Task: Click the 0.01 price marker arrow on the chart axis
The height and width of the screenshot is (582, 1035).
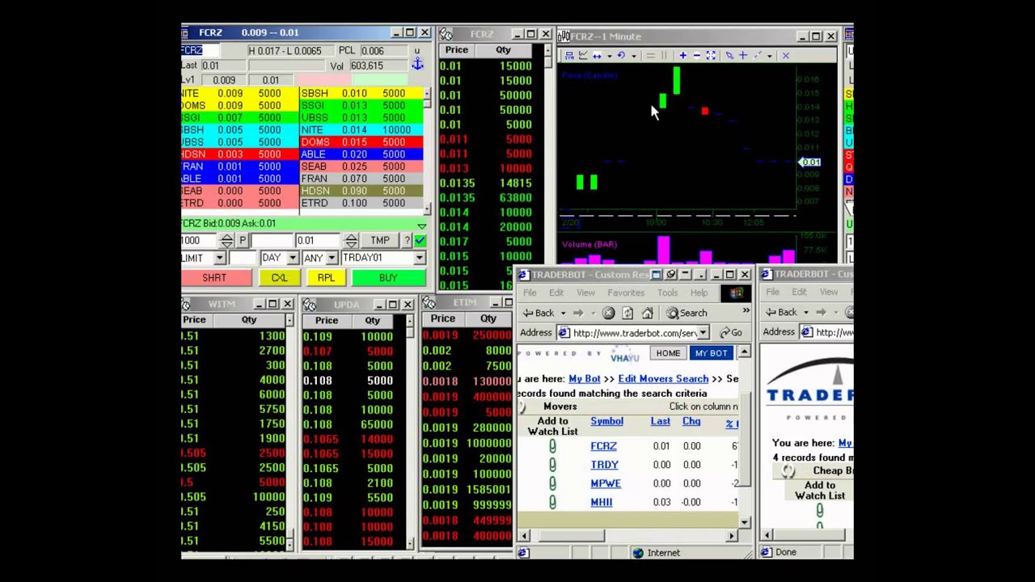Action: click(x=809, y=162)
